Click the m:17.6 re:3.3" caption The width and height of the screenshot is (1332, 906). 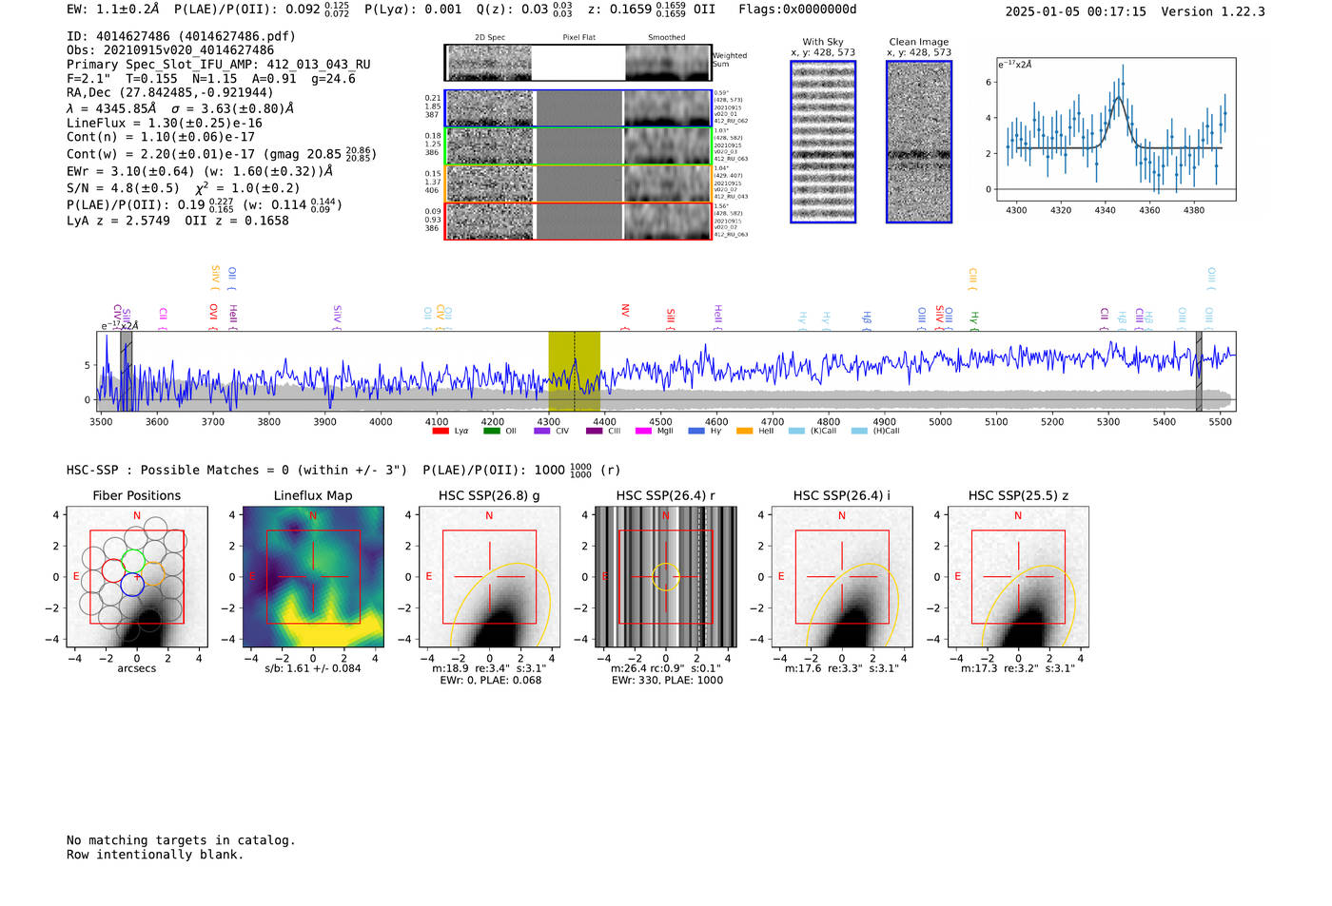841,668
